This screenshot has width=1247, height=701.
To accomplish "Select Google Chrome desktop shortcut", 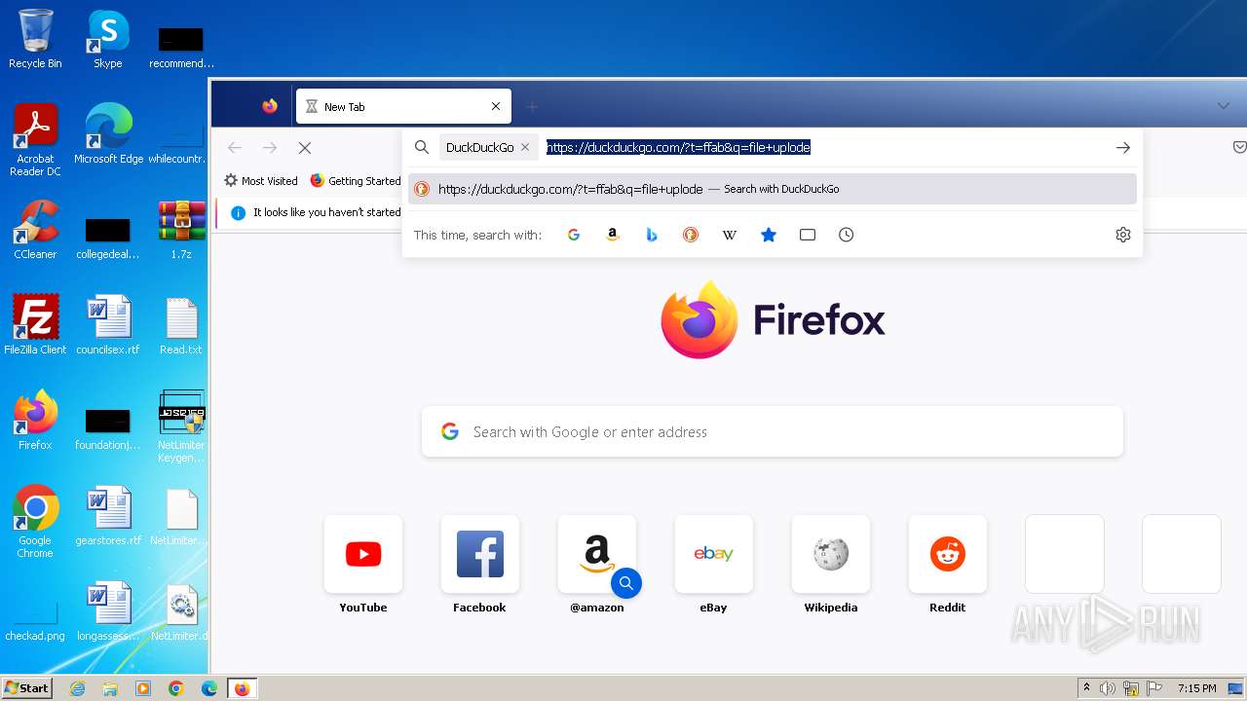I will (x=35, y=521).
